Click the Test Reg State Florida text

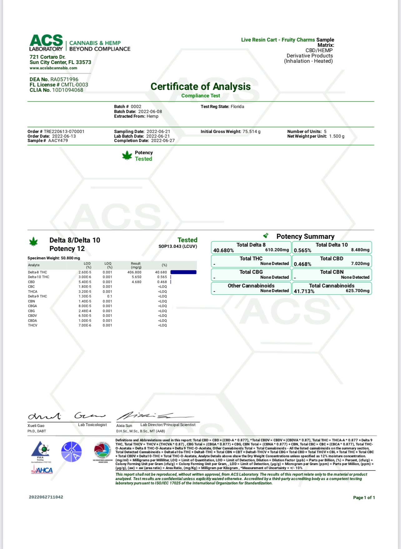pyautogui.click(x=222, y=106)
